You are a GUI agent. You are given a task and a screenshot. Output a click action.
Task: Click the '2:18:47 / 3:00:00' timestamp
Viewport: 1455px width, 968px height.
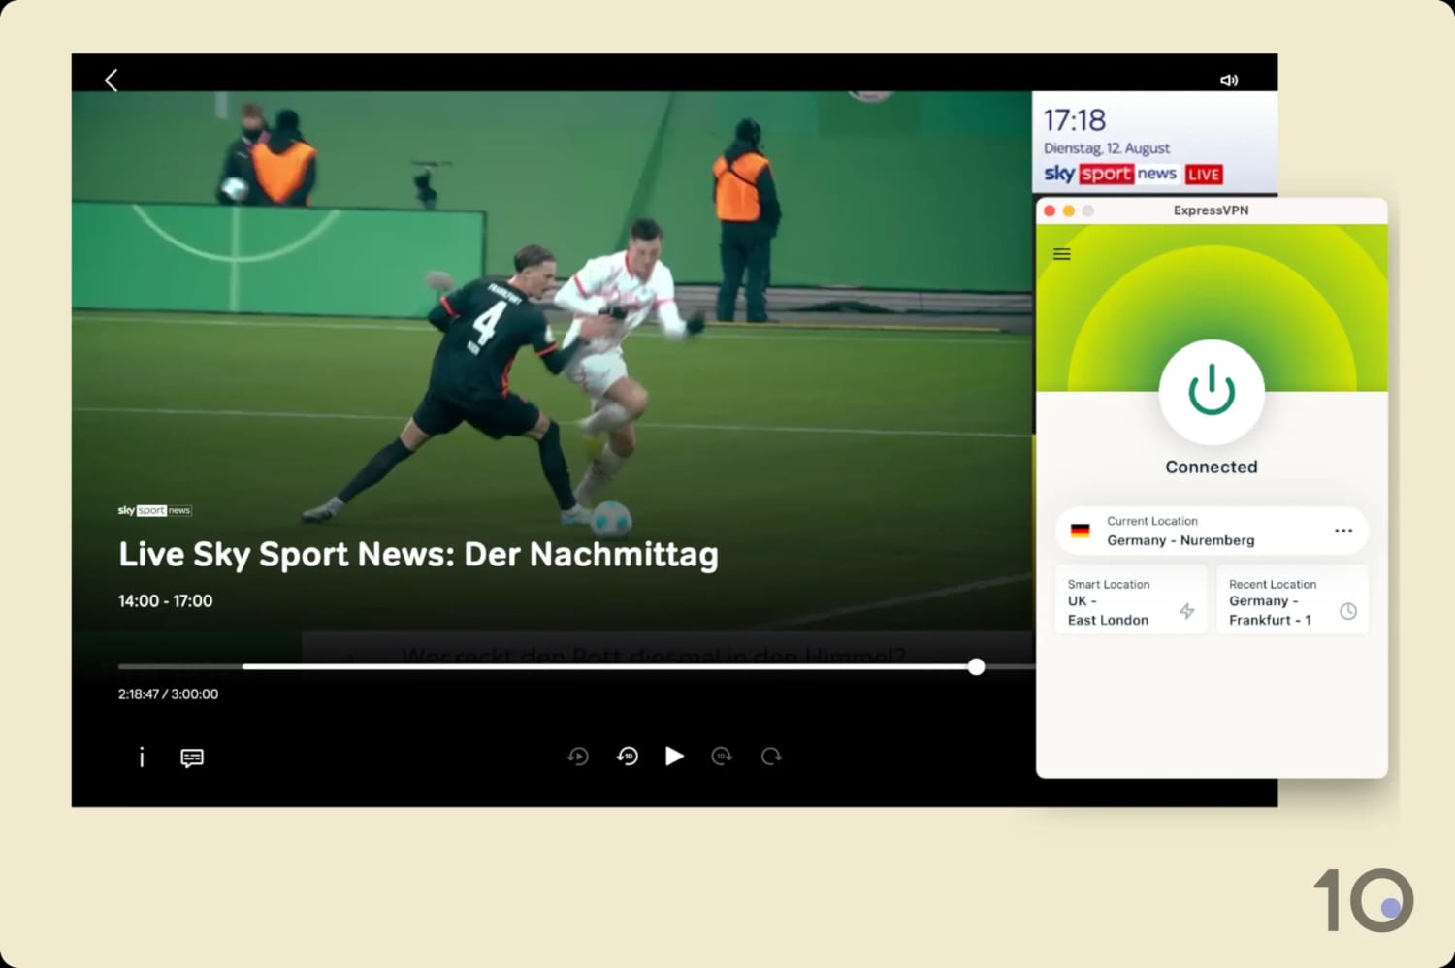click(x=168, y=694)
